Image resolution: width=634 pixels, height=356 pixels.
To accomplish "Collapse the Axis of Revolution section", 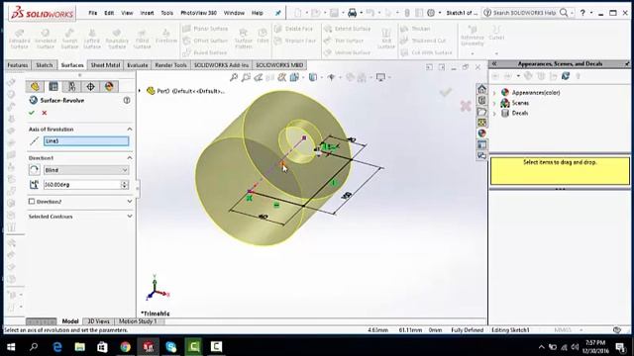I will point(130,130).
